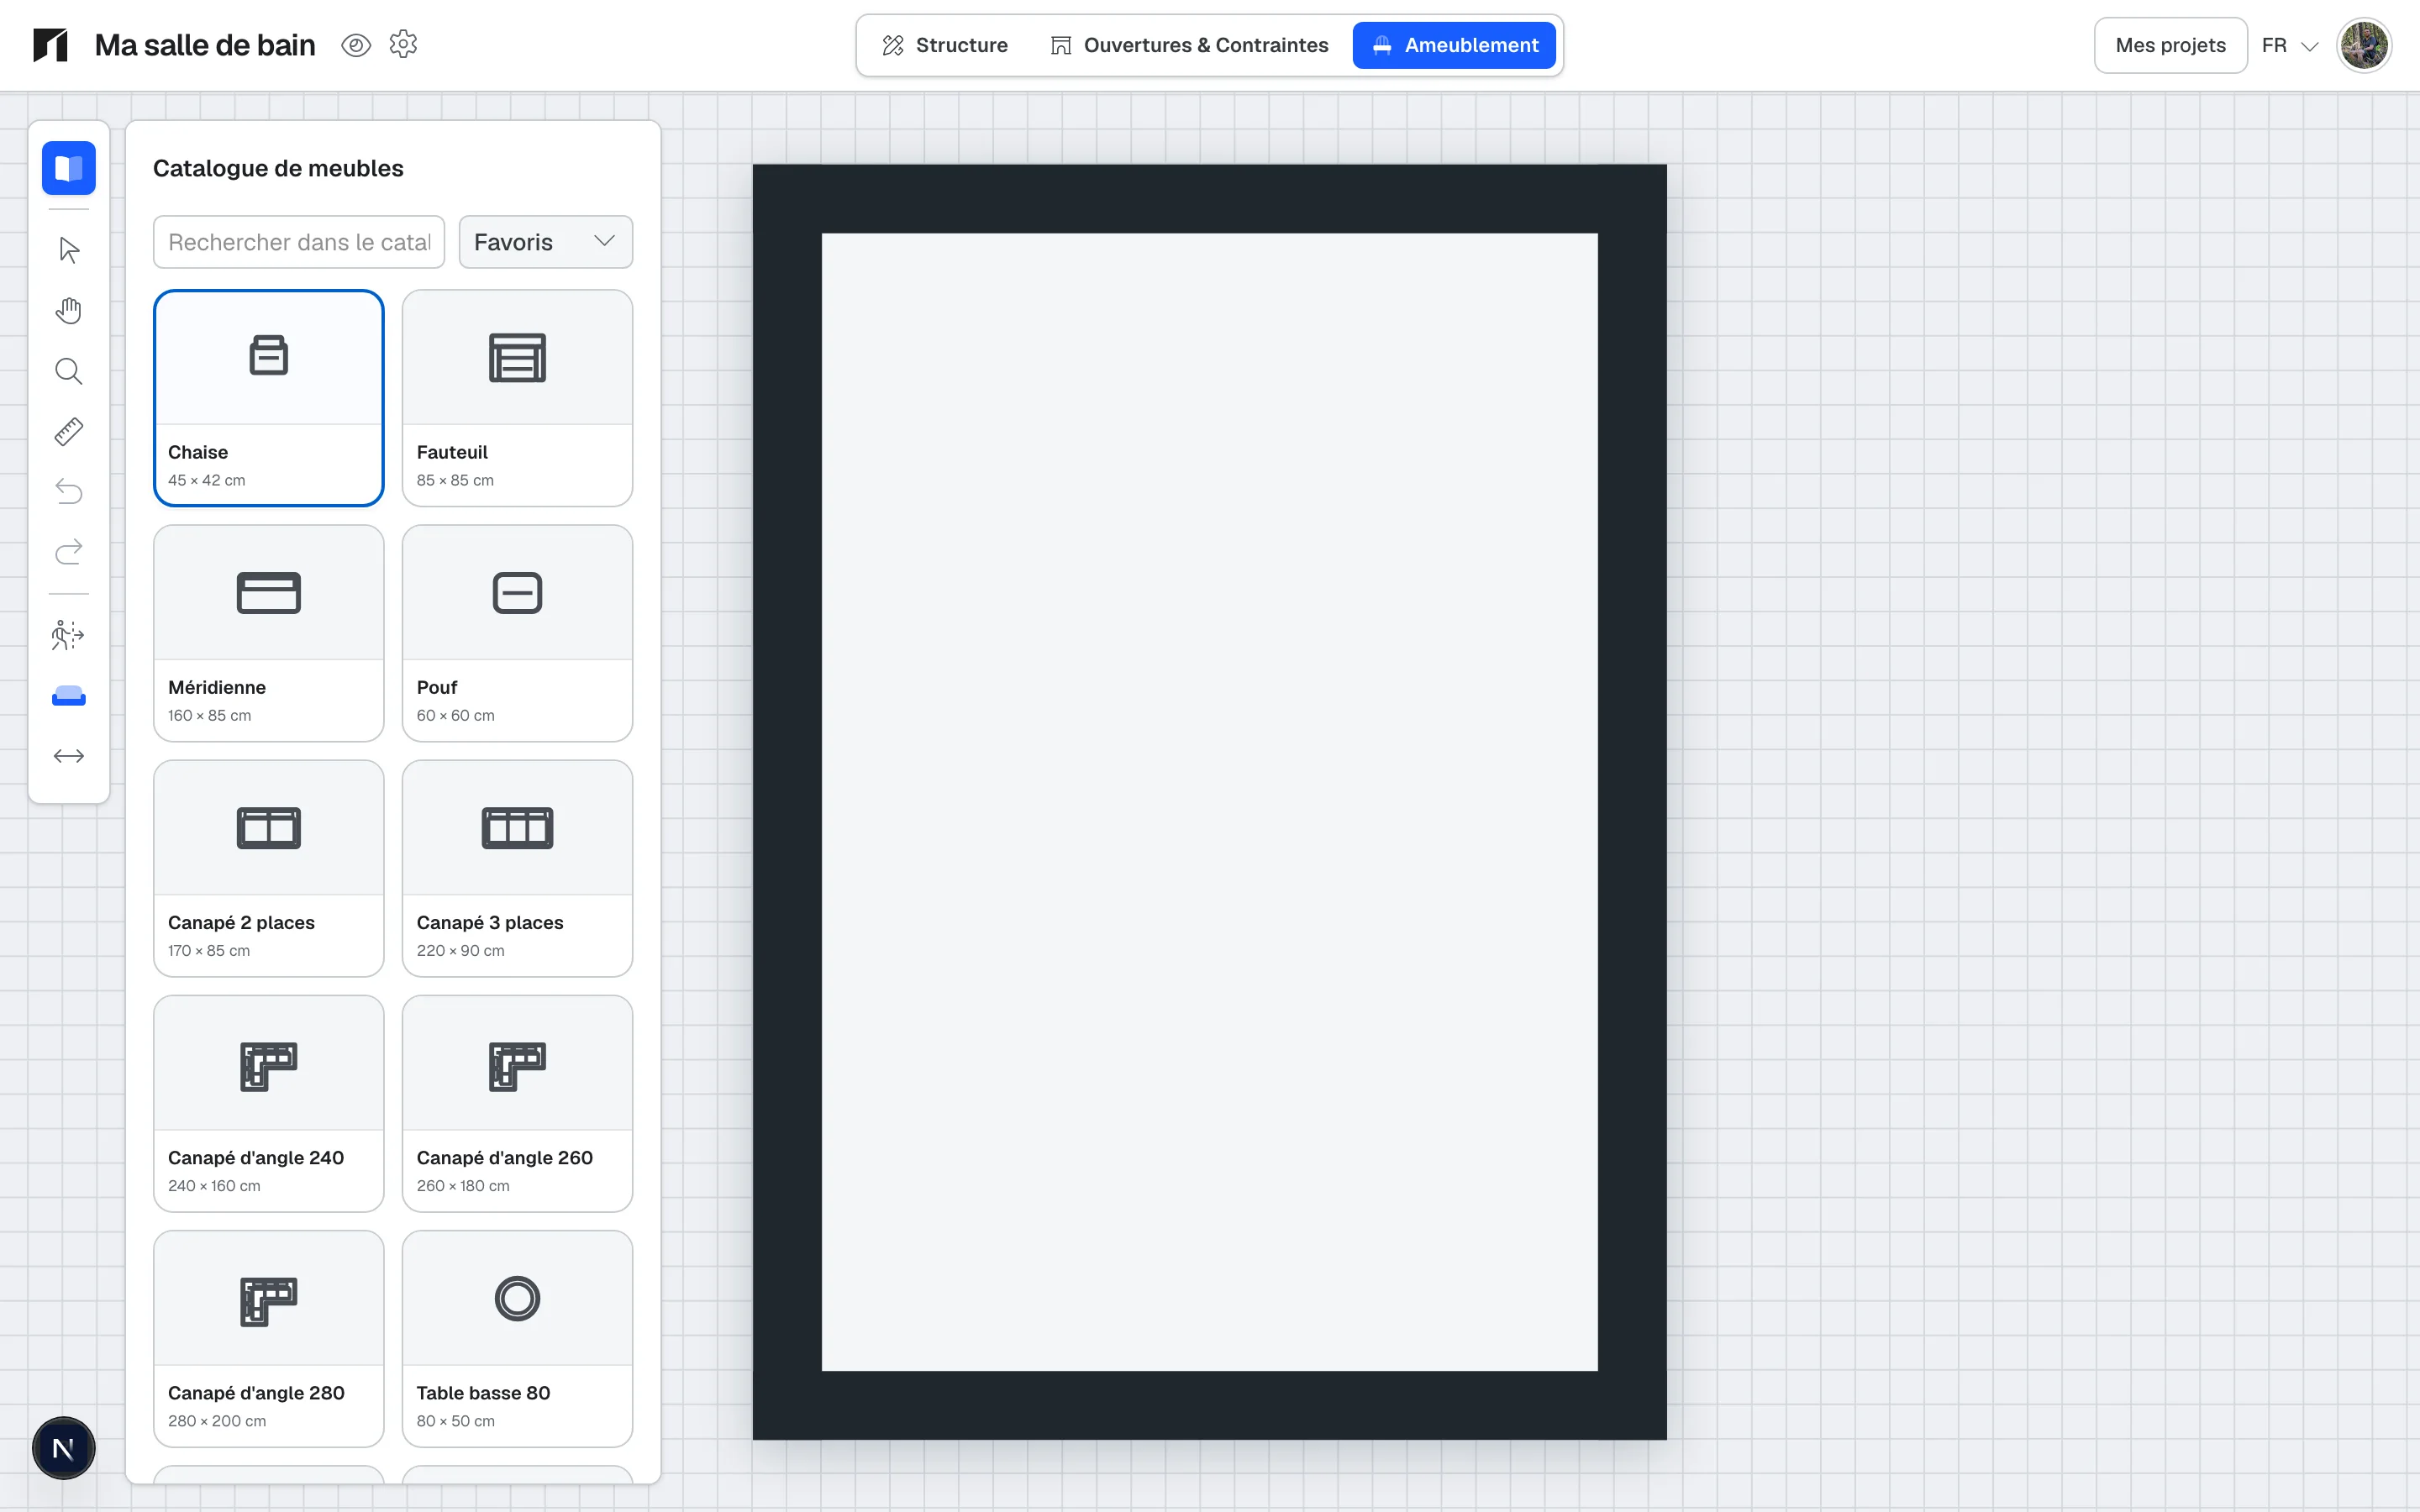Image resolution: width=2420 pixels, height=1512 pixels.
Task: Pick the ruler measure tool
Action: click(x=68, y=432)
